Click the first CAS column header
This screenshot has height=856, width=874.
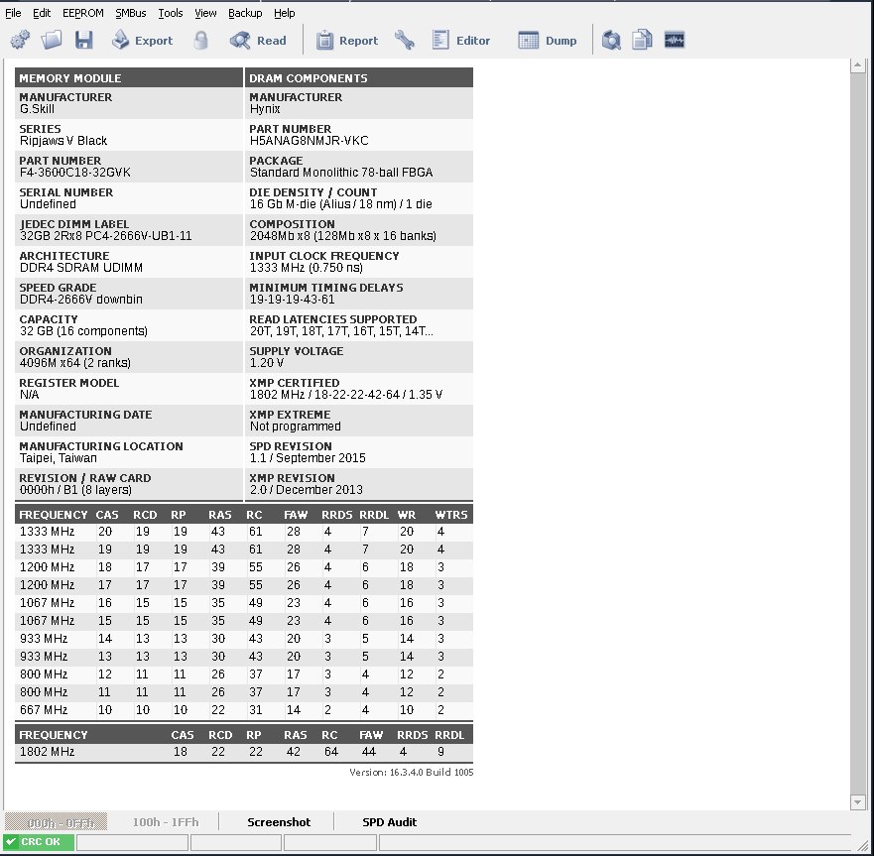107,515
